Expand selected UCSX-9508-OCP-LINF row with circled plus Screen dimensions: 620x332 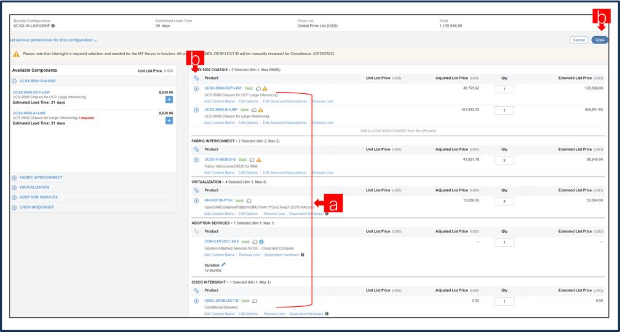(196, 89)
